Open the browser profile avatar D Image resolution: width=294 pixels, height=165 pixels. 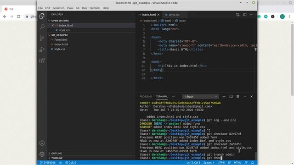(283, 16)
